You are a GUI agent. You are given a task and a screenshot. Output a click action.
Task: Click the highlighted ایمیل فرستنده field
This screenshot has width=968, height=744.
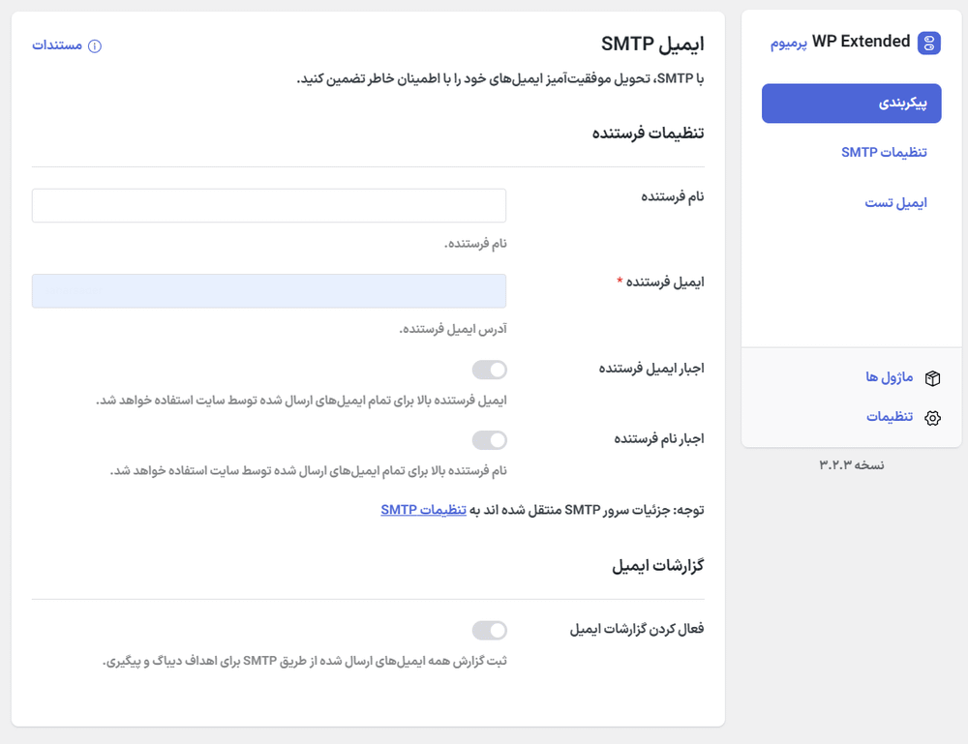pos(269,290)
